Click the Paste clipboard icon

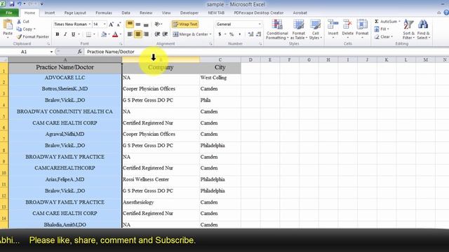pyautogui.click(x=8, y=25)
